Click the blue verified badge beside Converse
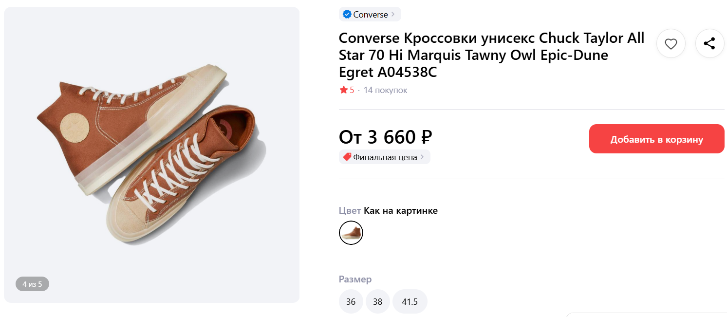Screen dimensions: 727x317 click(x=347, y=15)
